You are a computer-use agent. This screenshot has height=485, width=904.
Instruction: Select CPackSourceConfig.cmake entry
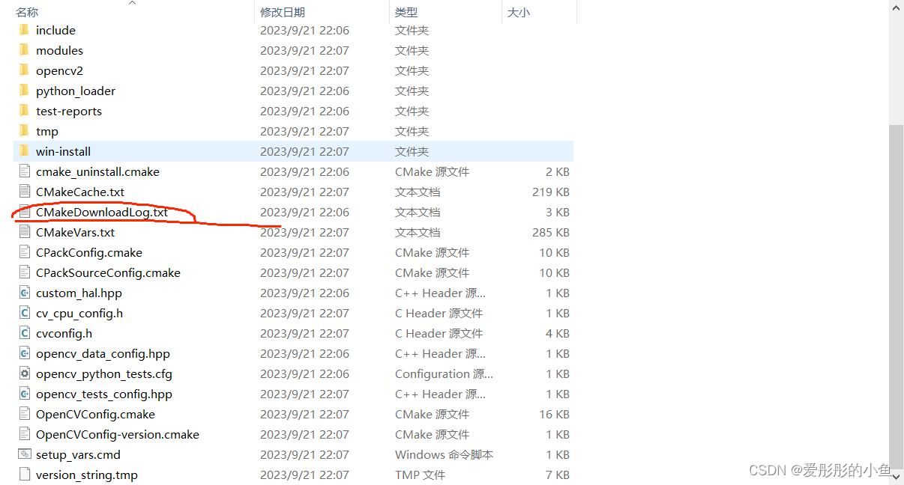[x=293, y=272]
